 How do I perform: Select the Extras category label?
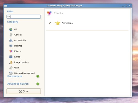click(x=17, y=57)
